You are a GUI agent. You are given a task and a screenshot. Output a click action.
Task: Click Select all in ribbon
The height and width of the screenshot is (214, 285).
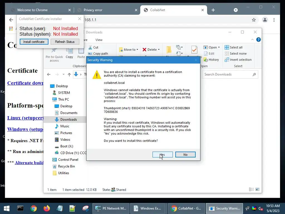pyautogui.click(x=234, y=47)
